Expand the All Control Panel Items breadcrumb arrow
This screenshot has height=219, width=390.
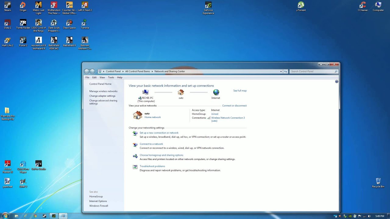(x=152, y=71)
